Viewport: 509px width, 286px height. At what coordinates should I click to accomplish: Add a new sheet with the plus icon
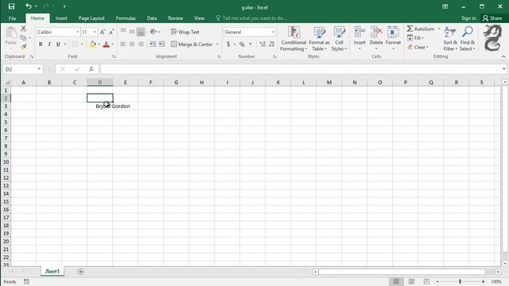[80, 272]
